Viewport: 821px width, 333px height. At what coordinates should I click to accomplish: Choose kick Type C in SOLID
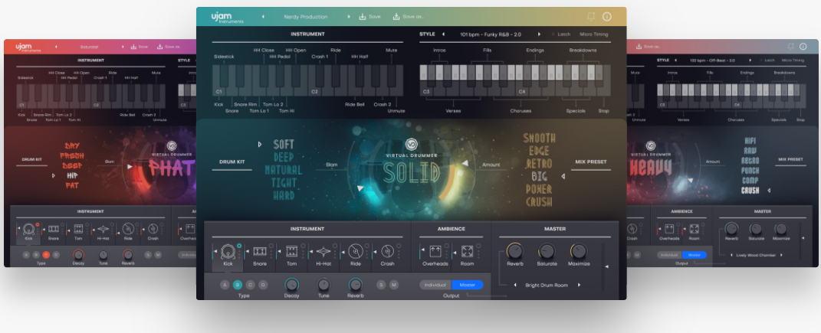(250, 285)
